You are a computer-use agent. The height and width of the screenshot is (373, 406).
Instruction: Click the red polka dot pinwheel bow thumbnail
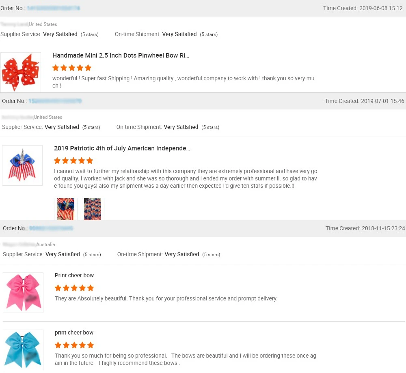tap(20, 72)
